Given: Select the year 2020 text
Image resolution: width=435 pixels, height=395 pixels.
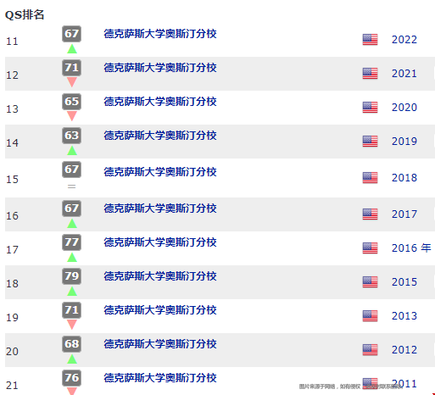Looking at the screenshot, I should pyautogui.click(x=404, y=108).
